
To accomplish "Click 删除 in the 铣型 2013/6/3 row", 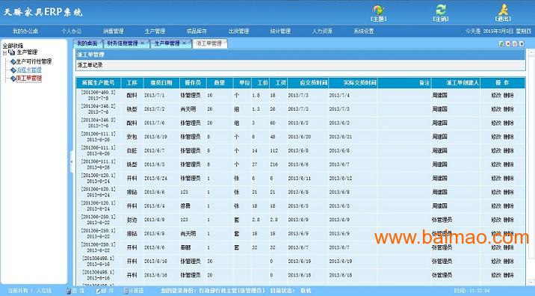I will point(508,164).
